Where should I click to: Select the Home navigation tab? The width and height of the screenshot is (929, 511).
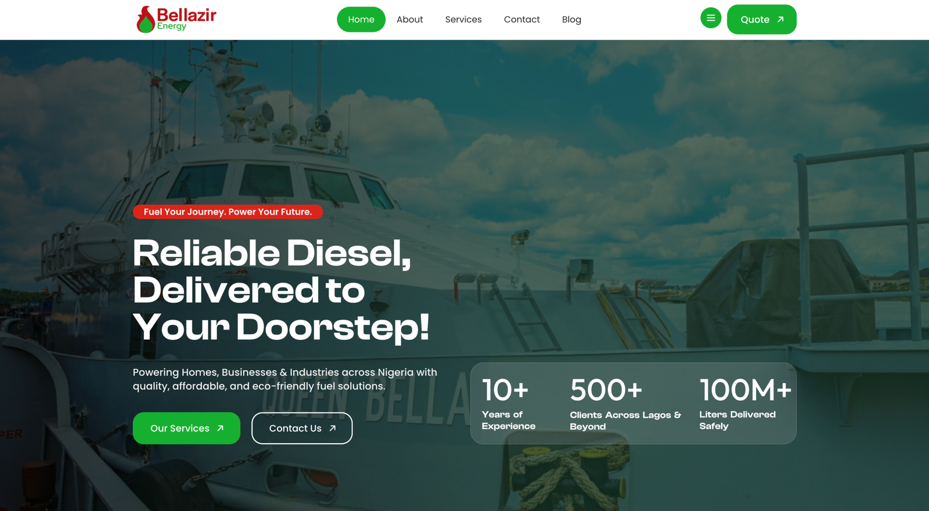pos(361,20)
